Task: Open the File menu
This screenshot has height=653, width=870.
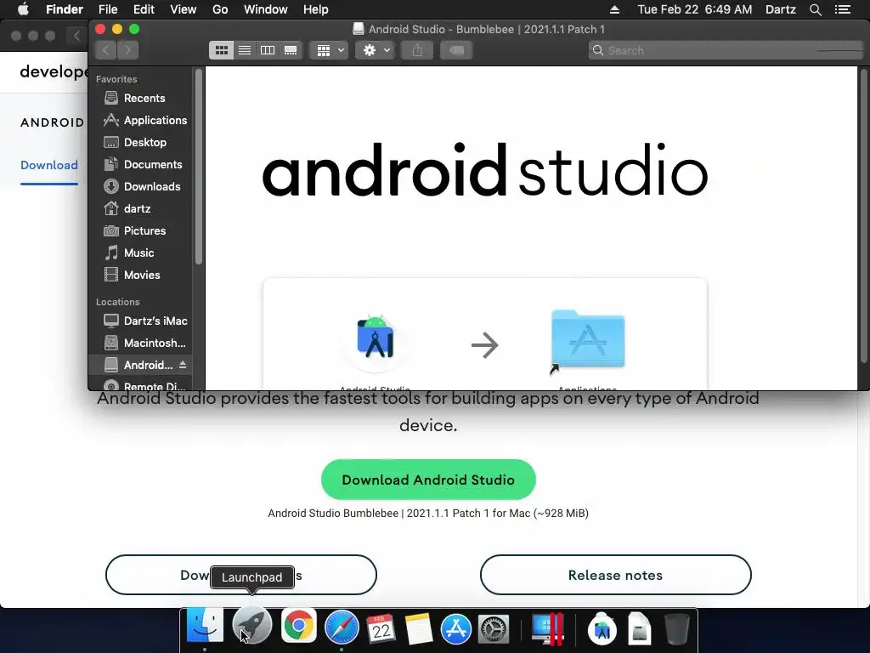Action: click(108, 9)
